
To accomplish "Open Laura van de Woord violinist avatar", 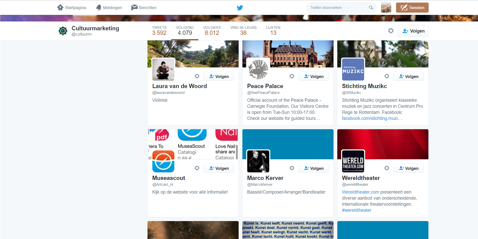I will click(163, 69).
